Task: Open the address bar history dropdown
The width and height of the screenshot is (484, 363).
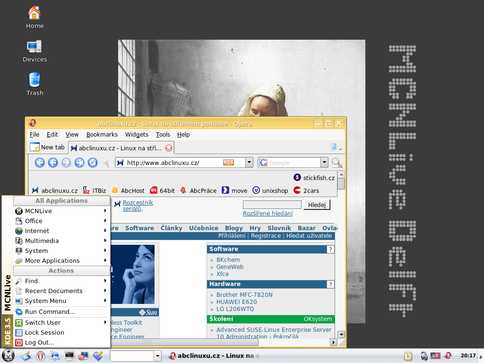Action: (x=250, y=163)
